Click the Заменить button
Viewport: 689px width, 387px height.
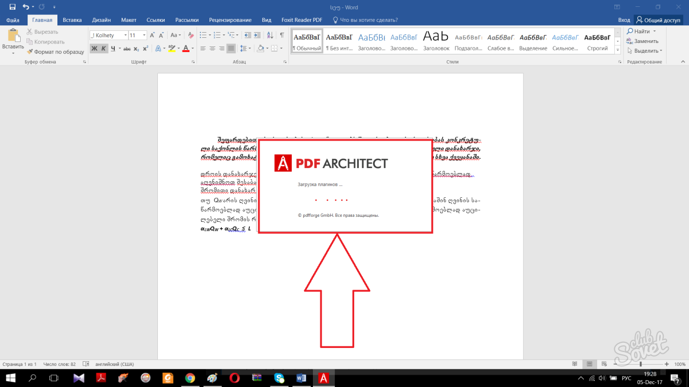point(642,41)
